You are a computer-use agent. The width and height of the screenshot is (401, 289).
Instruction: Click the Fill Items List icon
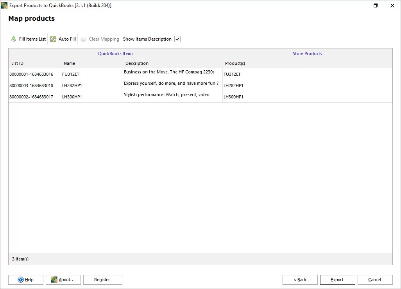tap(14, 39)
